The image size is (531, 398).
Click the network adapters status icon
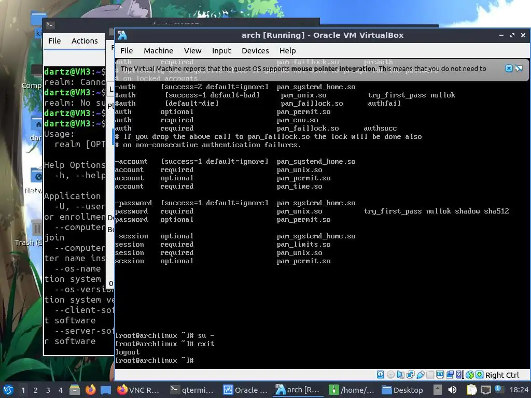[x=411, y=375]
